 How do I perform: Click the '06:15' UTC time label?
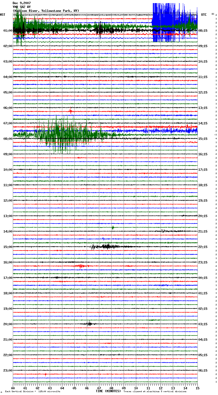[203, 371]
